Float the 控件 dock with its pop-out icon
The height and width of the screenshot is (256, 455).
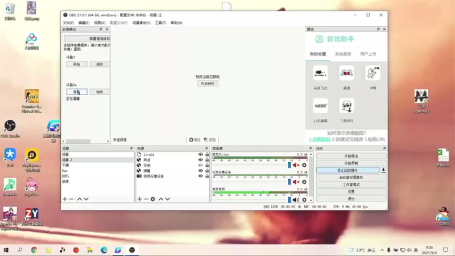pyautogui.click(x=384, y=148)
